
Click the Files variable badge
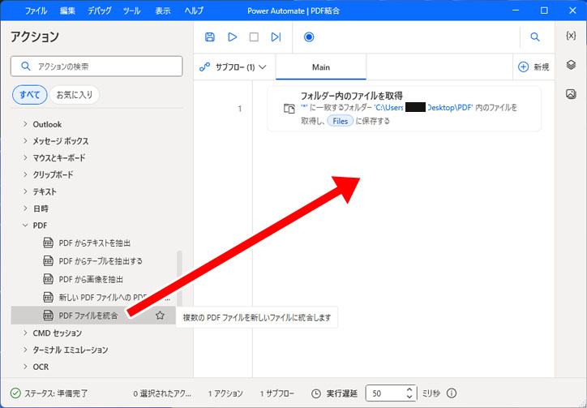(x=341, y=121)
